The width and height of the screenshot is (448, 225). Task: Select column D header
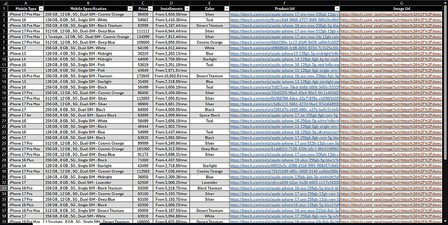coord(171,3)
